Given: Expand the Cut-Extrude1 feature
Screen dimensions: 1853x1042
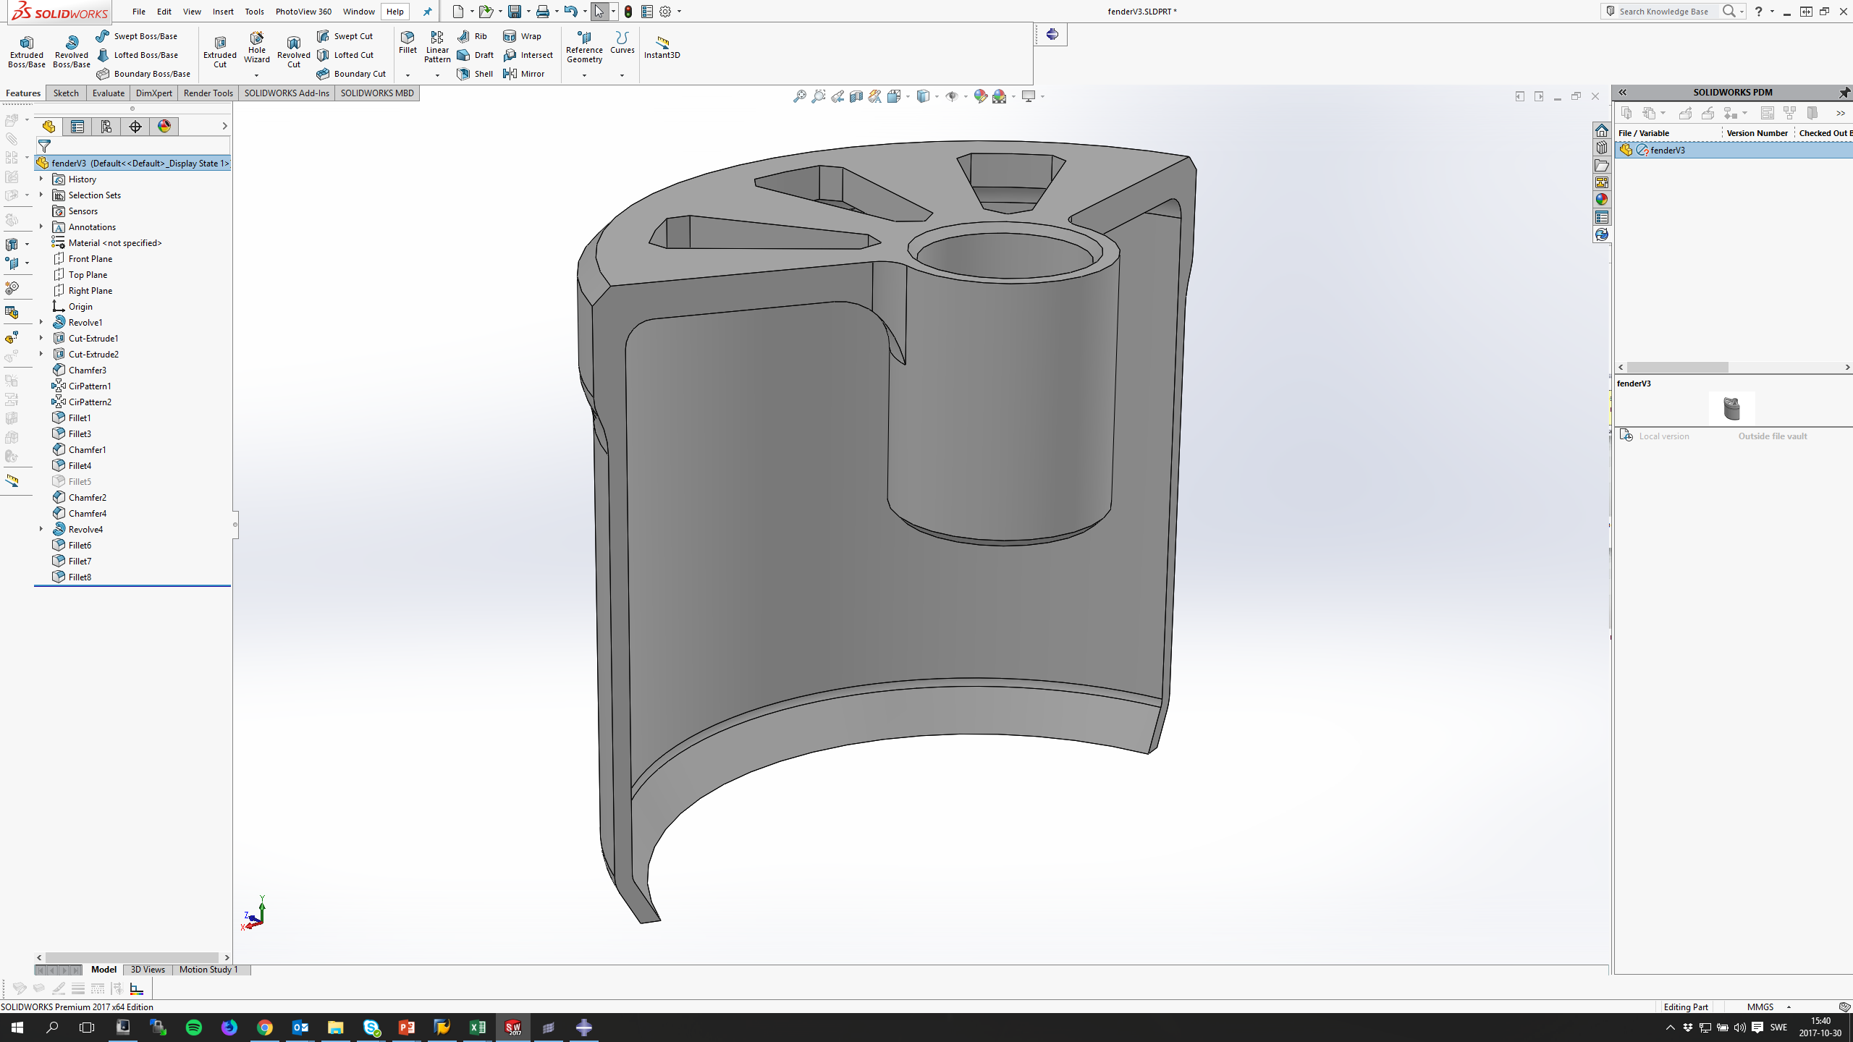Looking at the screenshot, I should (x=41, y=338).
